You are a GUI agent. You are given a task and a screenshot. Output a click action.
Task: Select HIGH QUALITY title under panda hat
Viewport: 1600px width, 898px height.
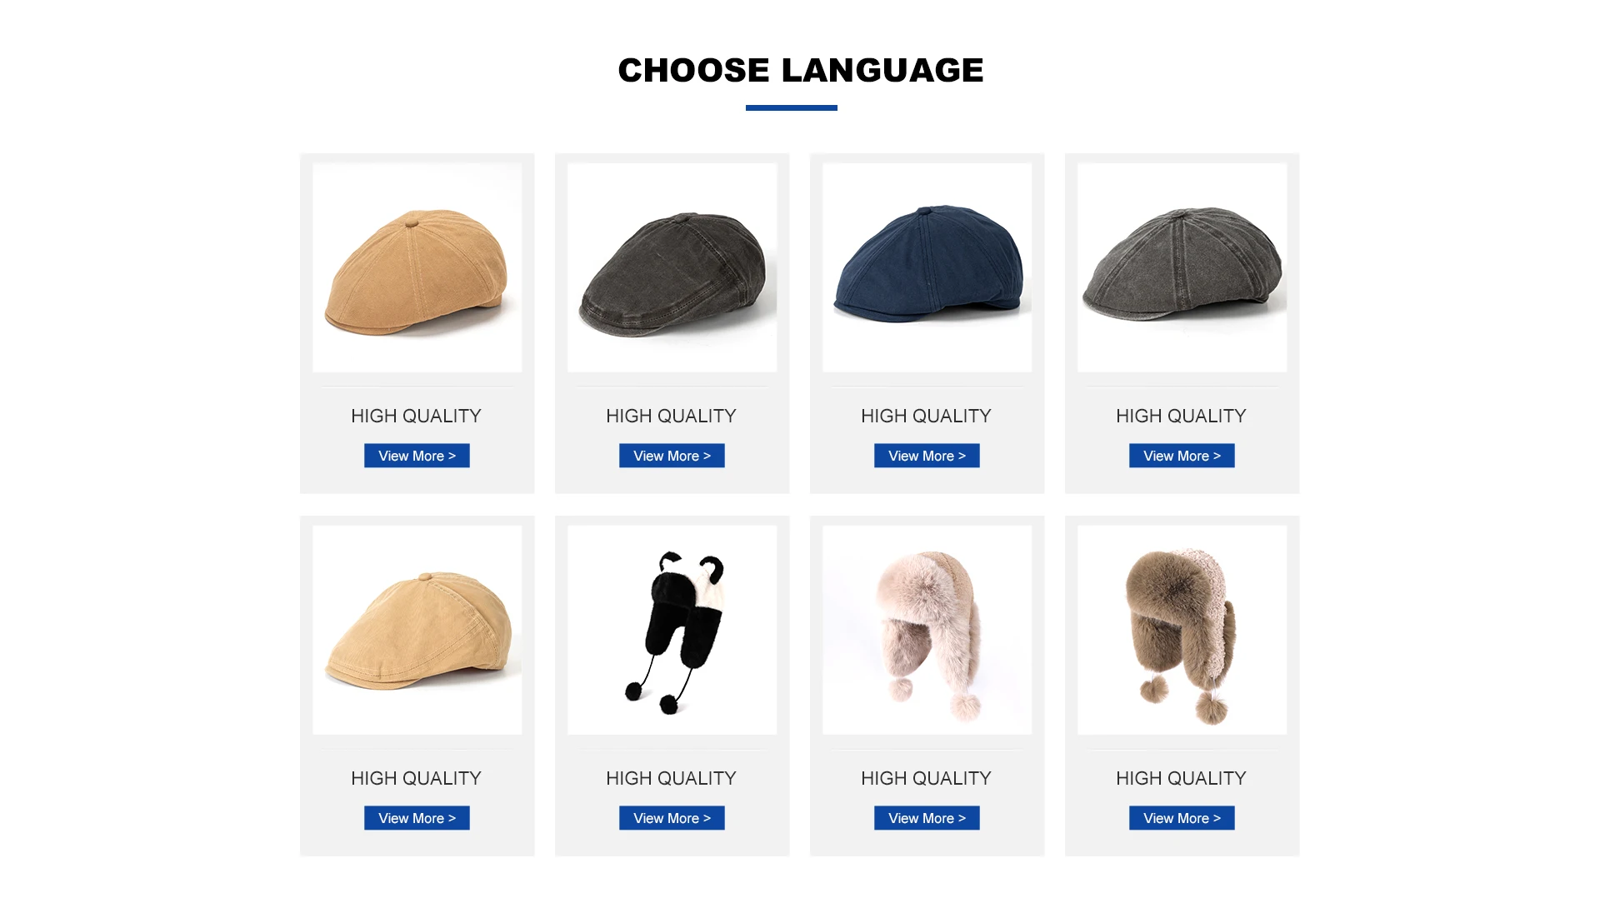click(671, 778)
